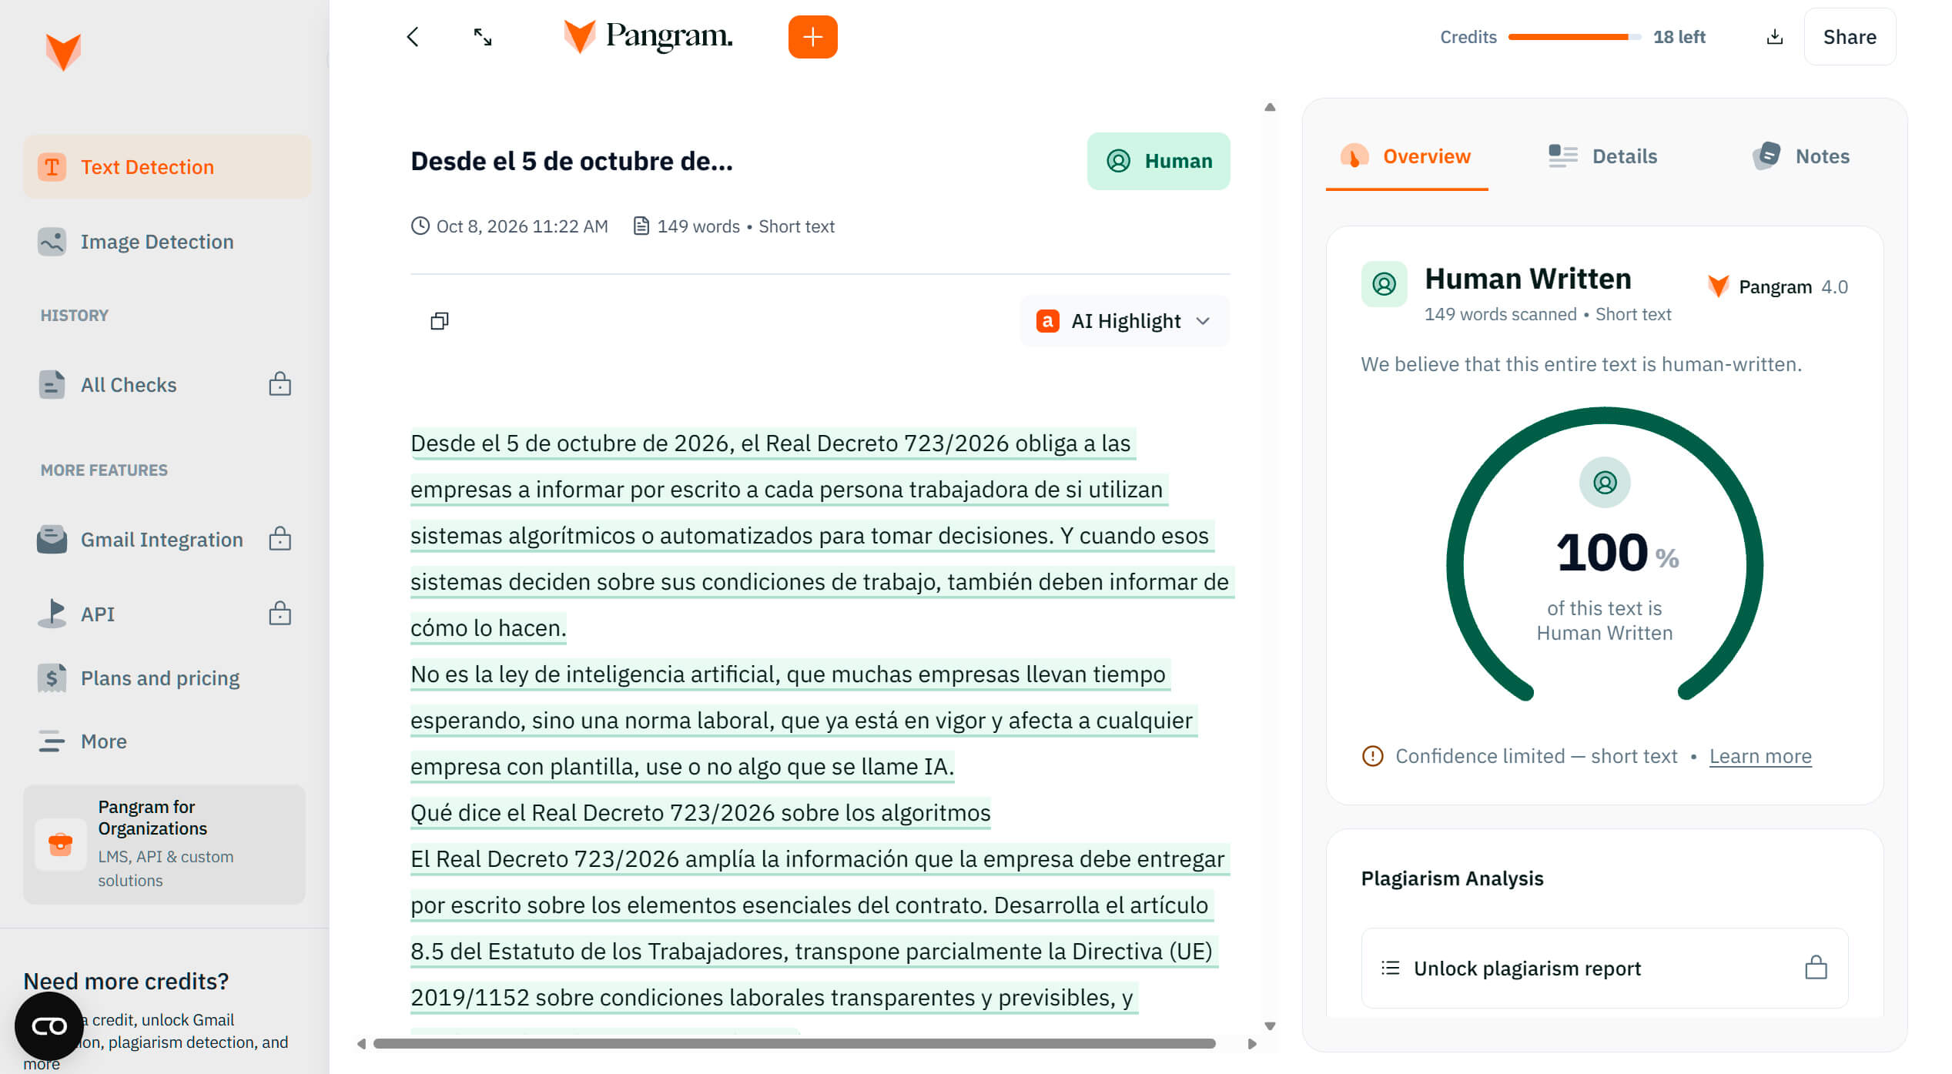The height and width of the screenshot is (1074, 1952).
Task: Click the Credits progress bar
Action: (1574, 37)
